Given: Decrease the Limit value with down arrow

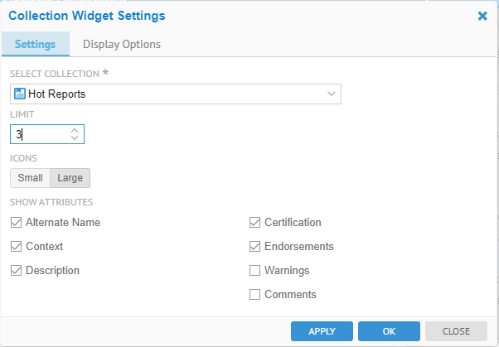Looking at the screenshot, I should pyautogui.click(x=75, y=137).
